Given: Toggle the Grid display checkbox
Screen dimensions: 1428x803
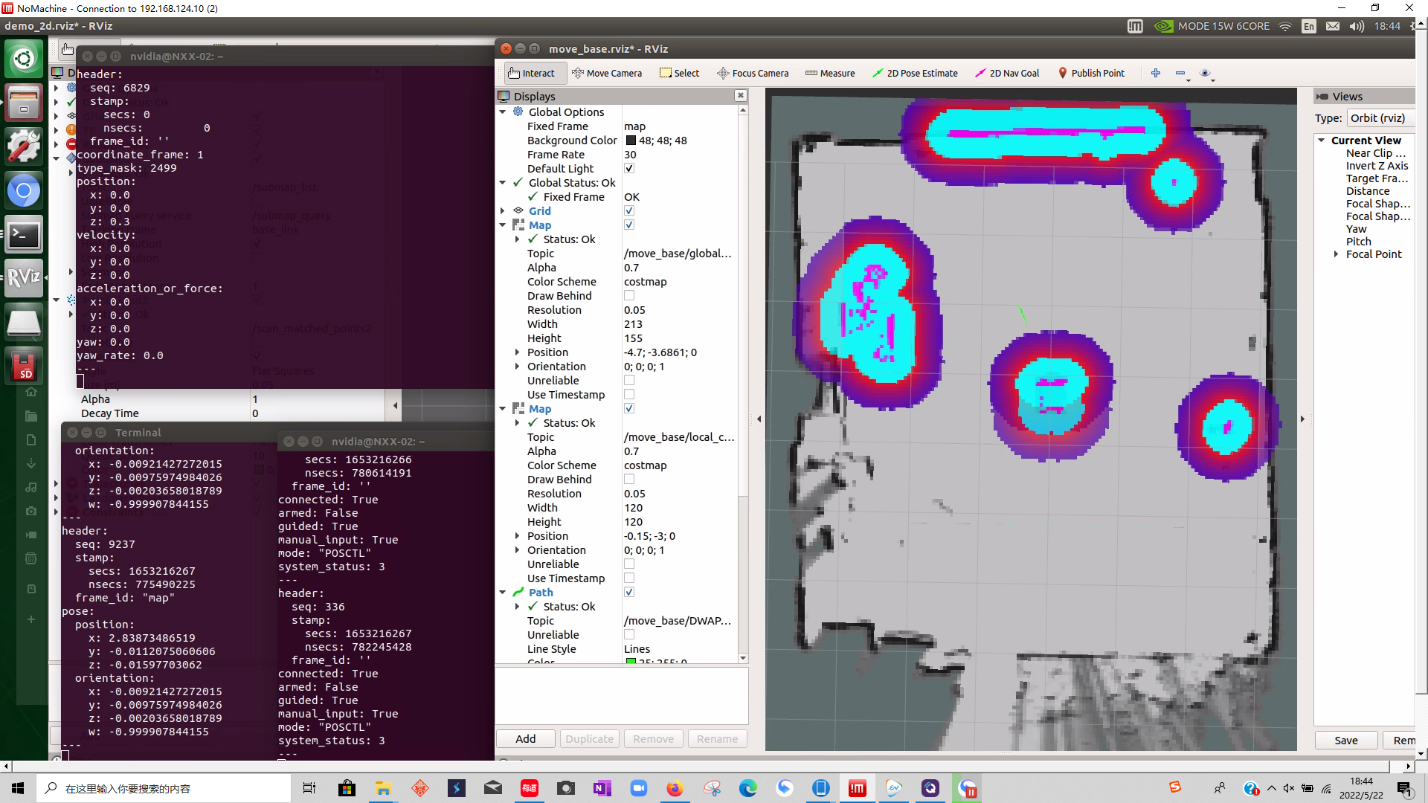Looking at the screenshot, I should (629, 211).
